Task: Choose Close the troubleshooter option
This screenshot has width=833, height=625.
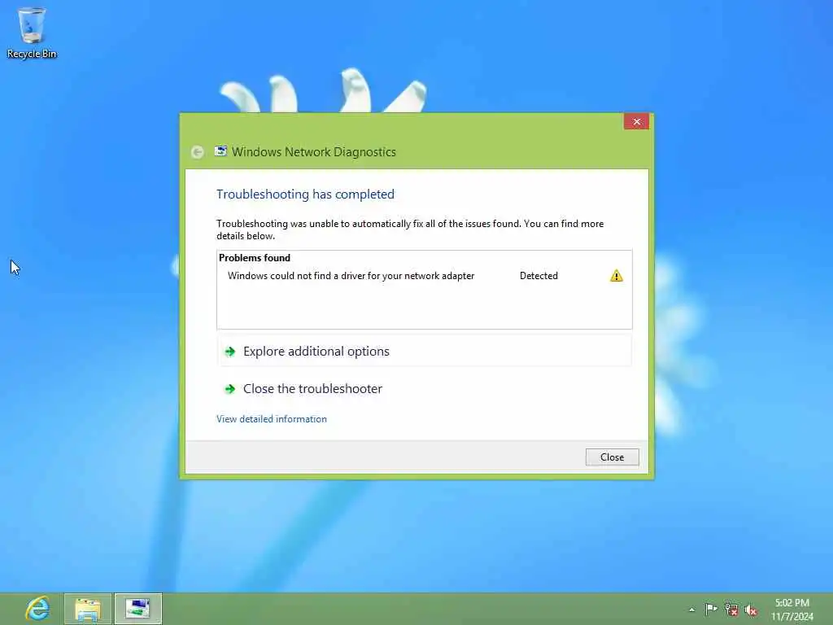Action: tap(424, 388)
